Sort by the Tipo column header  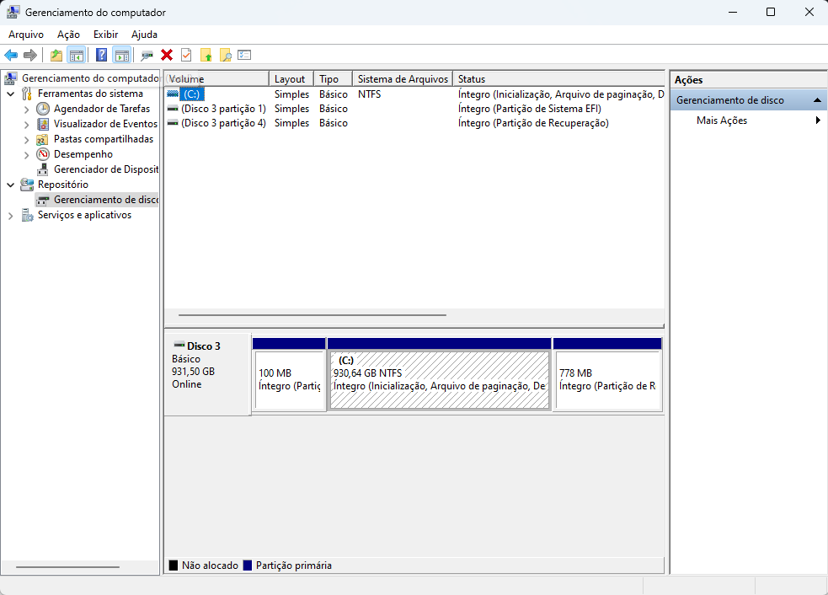(x=334, y=78)
